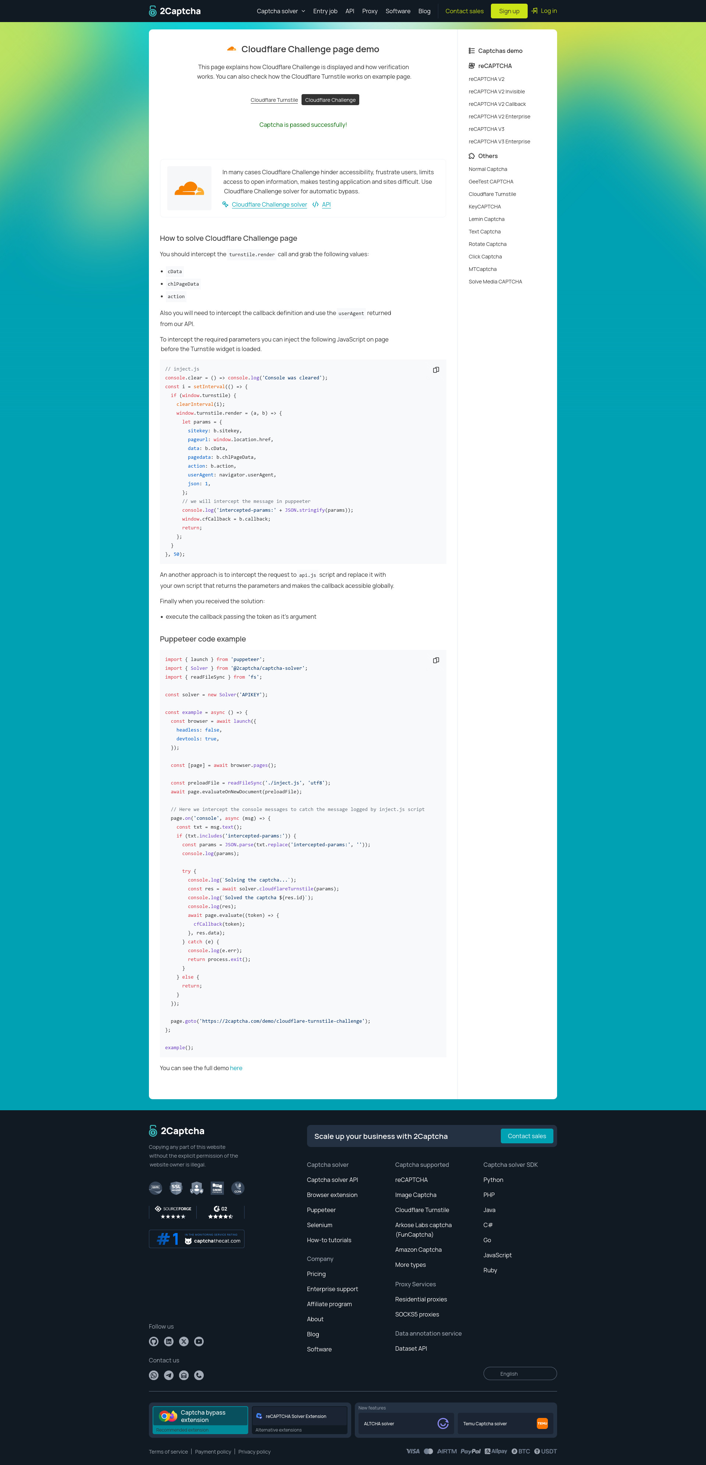
Task: Open reCAPTCHA V2 demo in sidebar
Action: click(x=486, y=79)
